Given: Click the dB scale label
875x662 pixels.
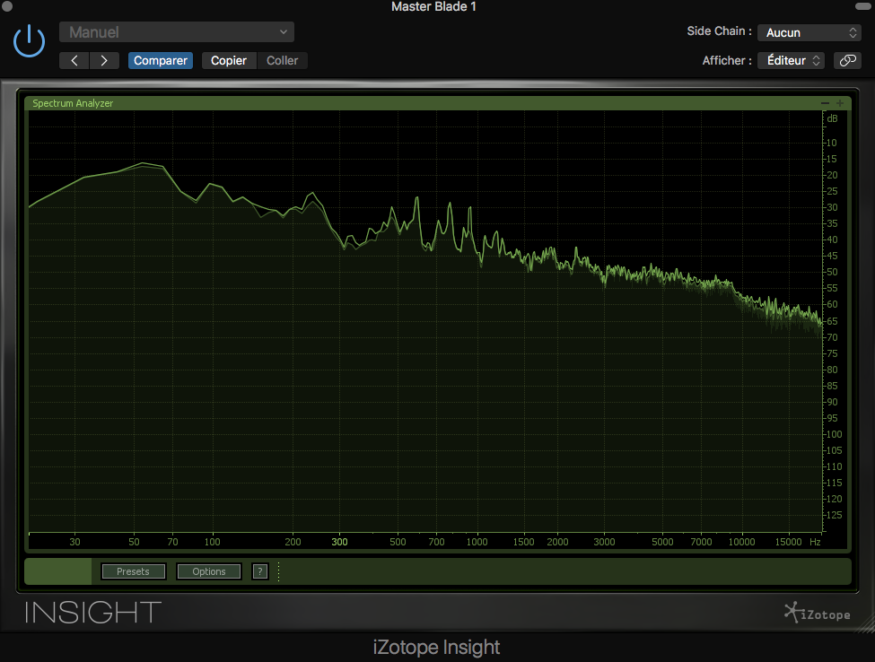Looking at the screenshot, I should point(832,118).
